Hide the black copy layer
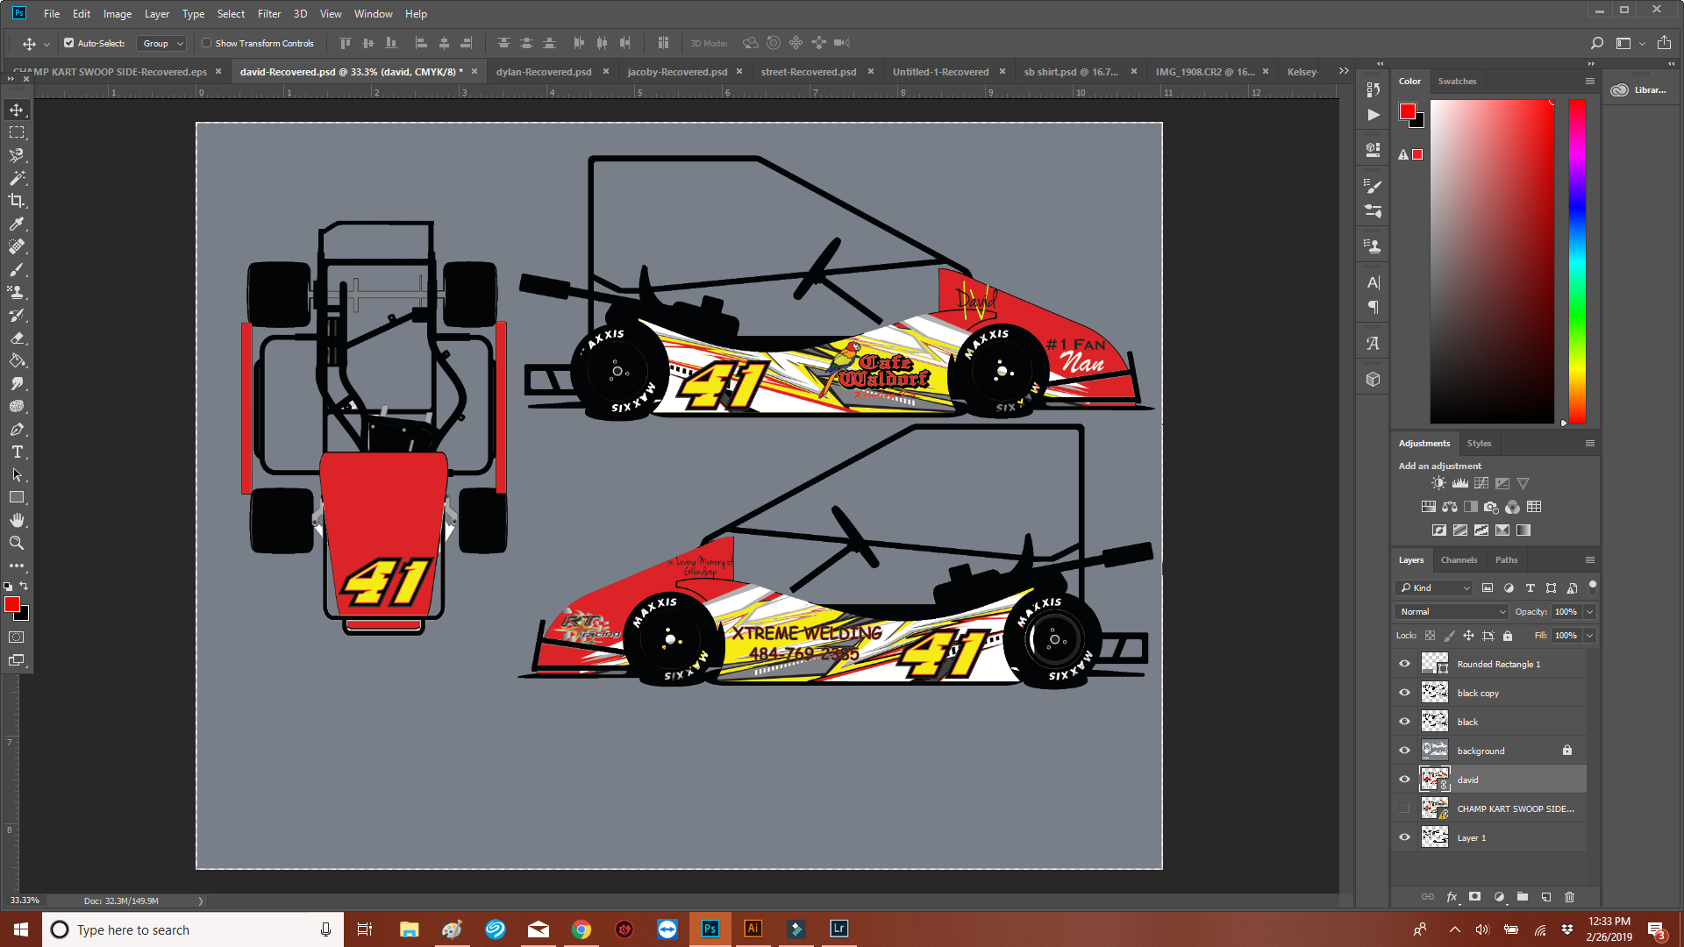1684x947 pixels. (1404, 693)
